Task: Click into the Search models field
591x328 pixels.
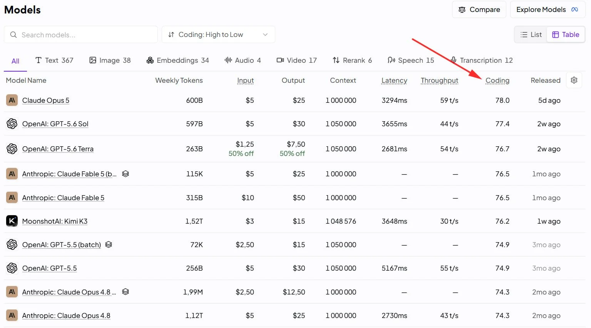Action: pos(81,35)
